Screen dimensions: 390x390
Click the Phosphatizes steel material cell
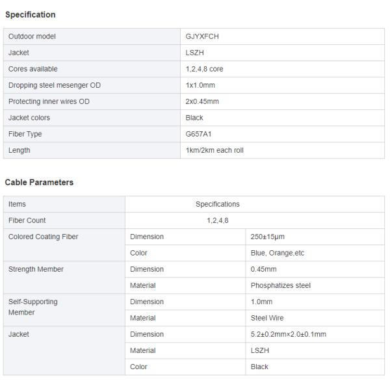[280, 285]
